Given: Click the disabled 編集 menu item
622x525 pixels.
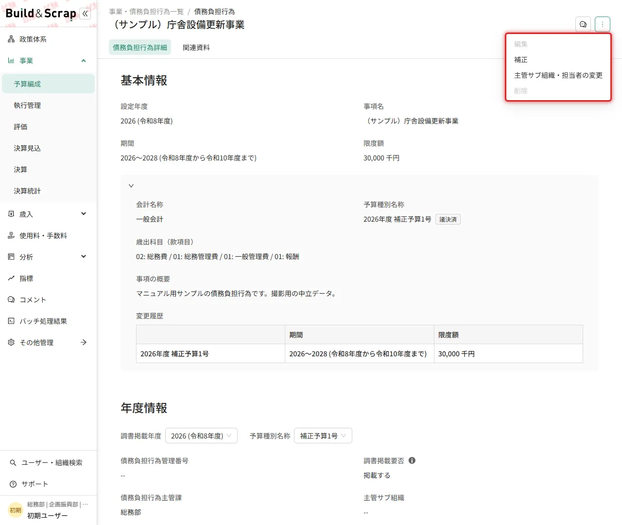Looking at the screenshot, I should click(558, 44).
